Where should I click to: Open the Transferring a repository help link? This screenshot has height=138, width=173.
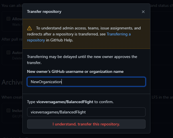[119, 34]
